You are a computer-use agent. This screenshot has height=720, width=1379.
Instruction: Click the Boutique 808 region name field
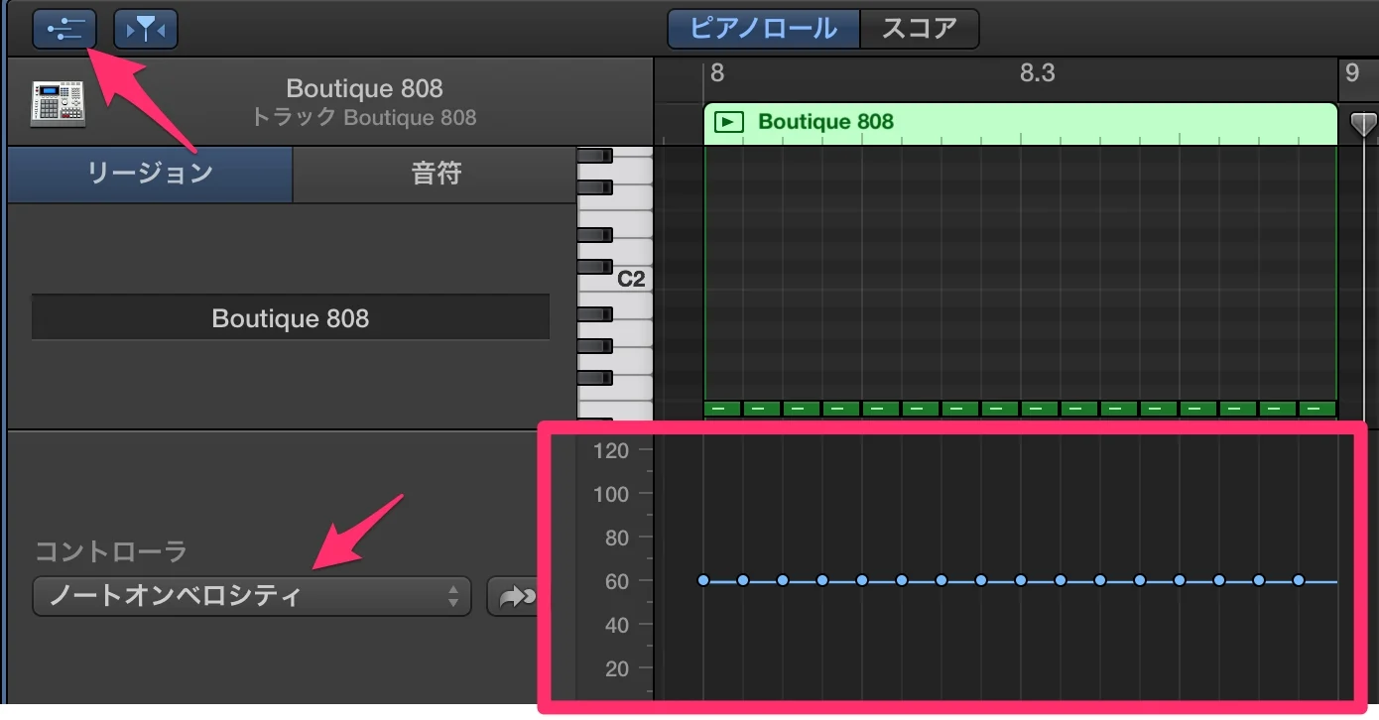291,318
